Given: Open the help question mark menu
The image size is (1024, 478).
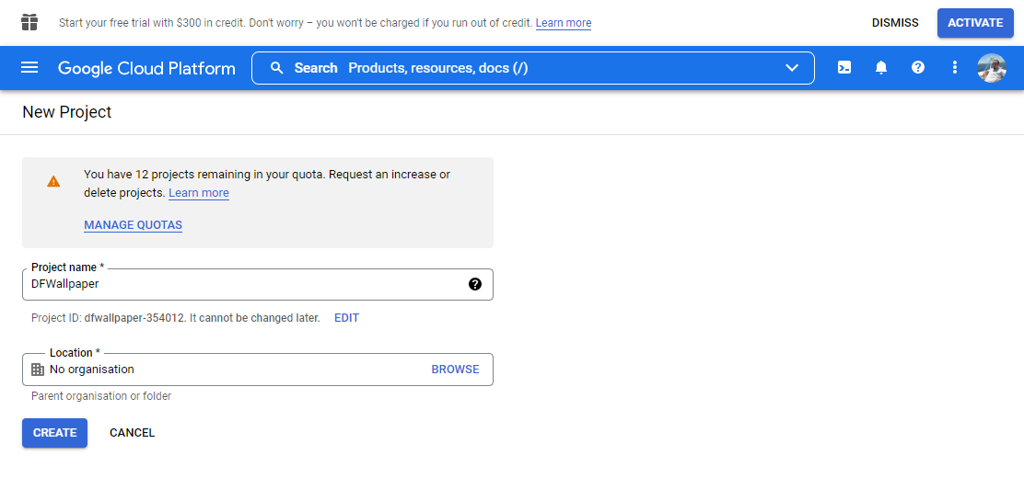Looking at the screenshot, I should 918,67.
